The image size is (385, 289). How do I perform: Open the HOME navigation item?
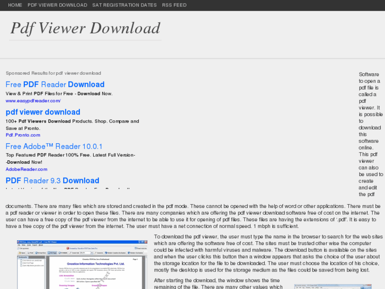tap(15, 5)
